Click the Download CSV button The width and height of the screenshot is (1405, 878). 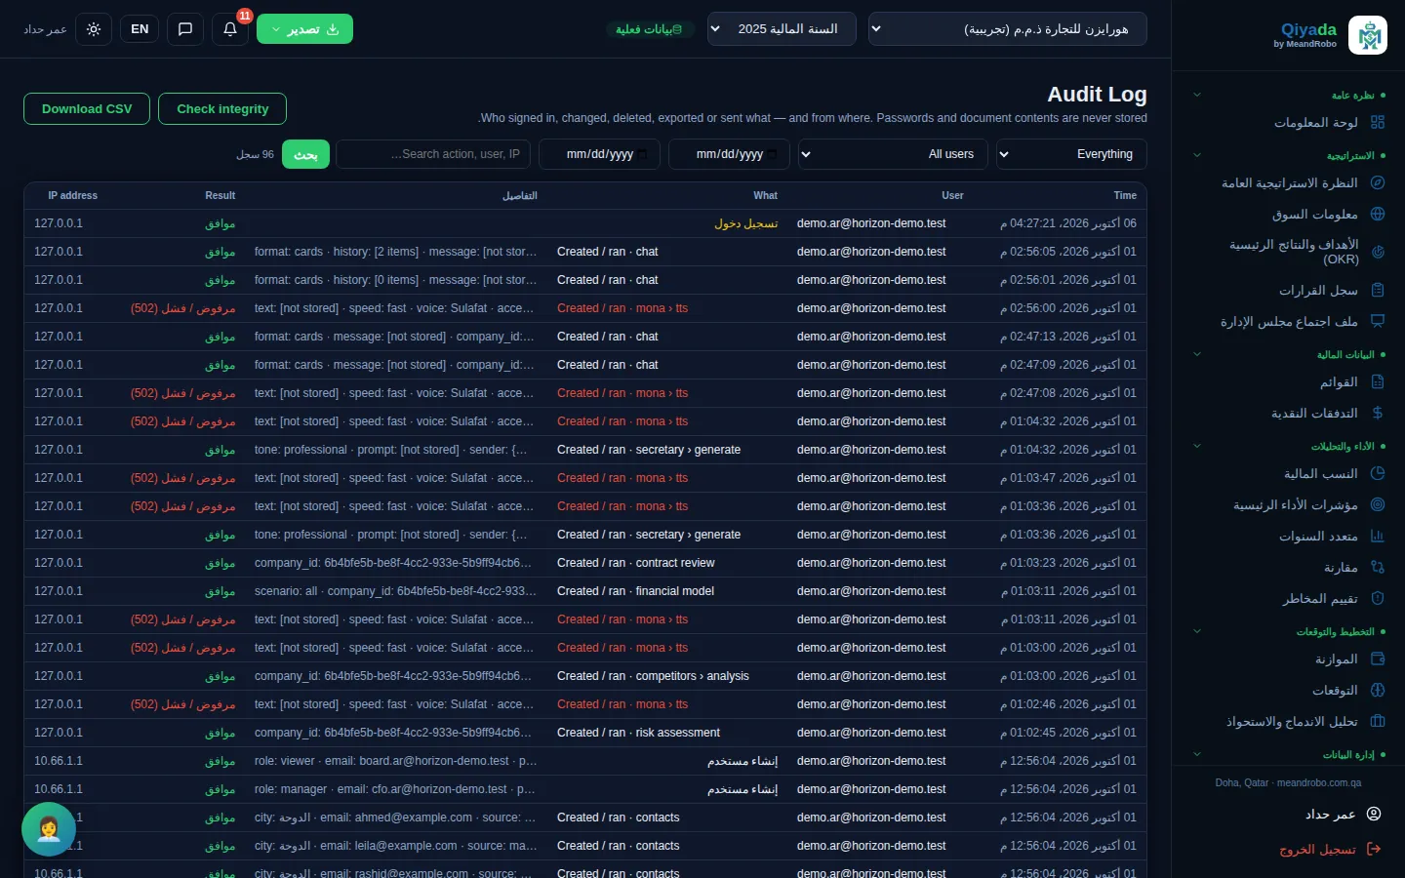[87, 109]
